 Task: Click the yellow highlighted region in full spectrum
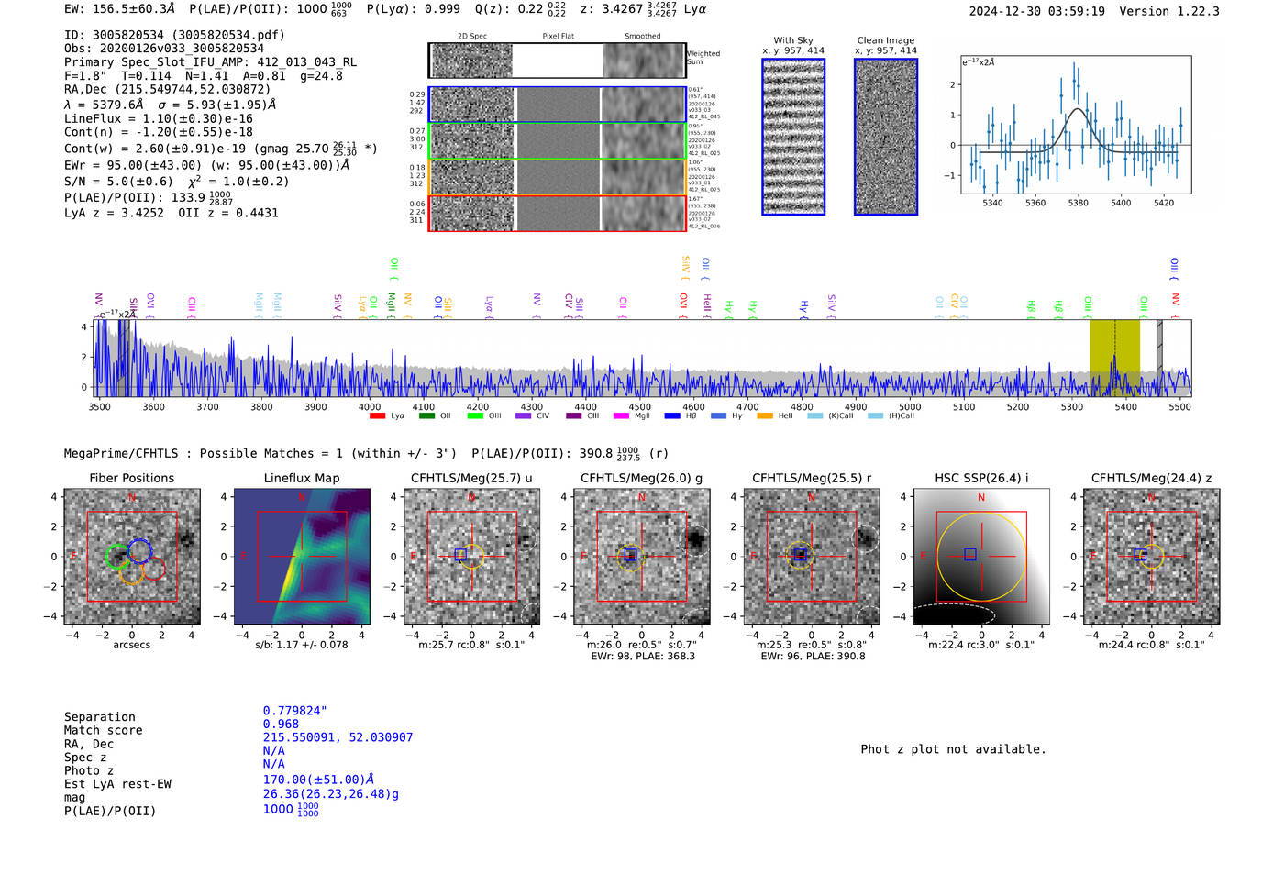pyautogui.click(x=1114, y=358)
